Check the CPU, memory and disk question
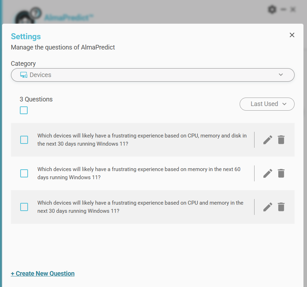The height and width of the screenshot is (287, 307). pyautogui.click(x=24, y=140)
